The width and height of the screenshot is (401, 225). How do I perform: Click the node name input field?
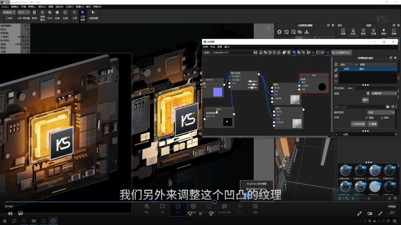371,88
